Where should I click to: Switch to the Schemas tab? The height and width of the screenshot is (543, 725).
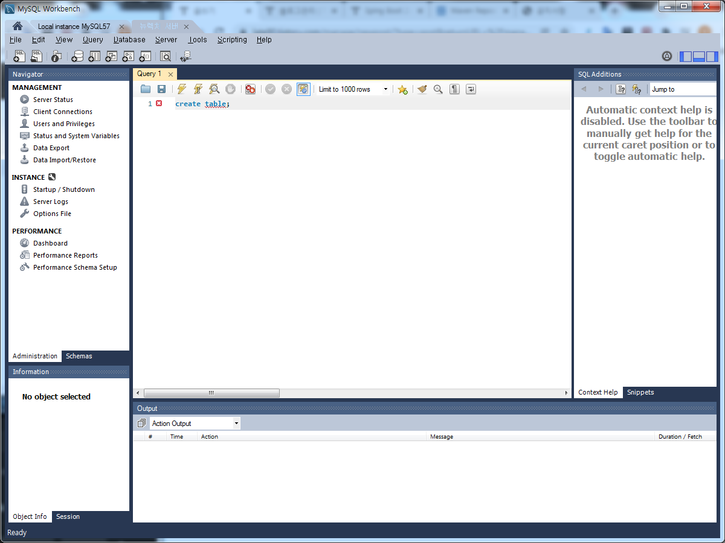point(79,356)
